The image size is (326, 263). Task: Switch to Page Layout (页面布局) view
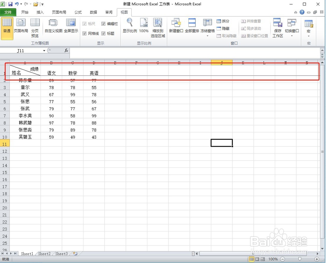click(x=21, y=26)
